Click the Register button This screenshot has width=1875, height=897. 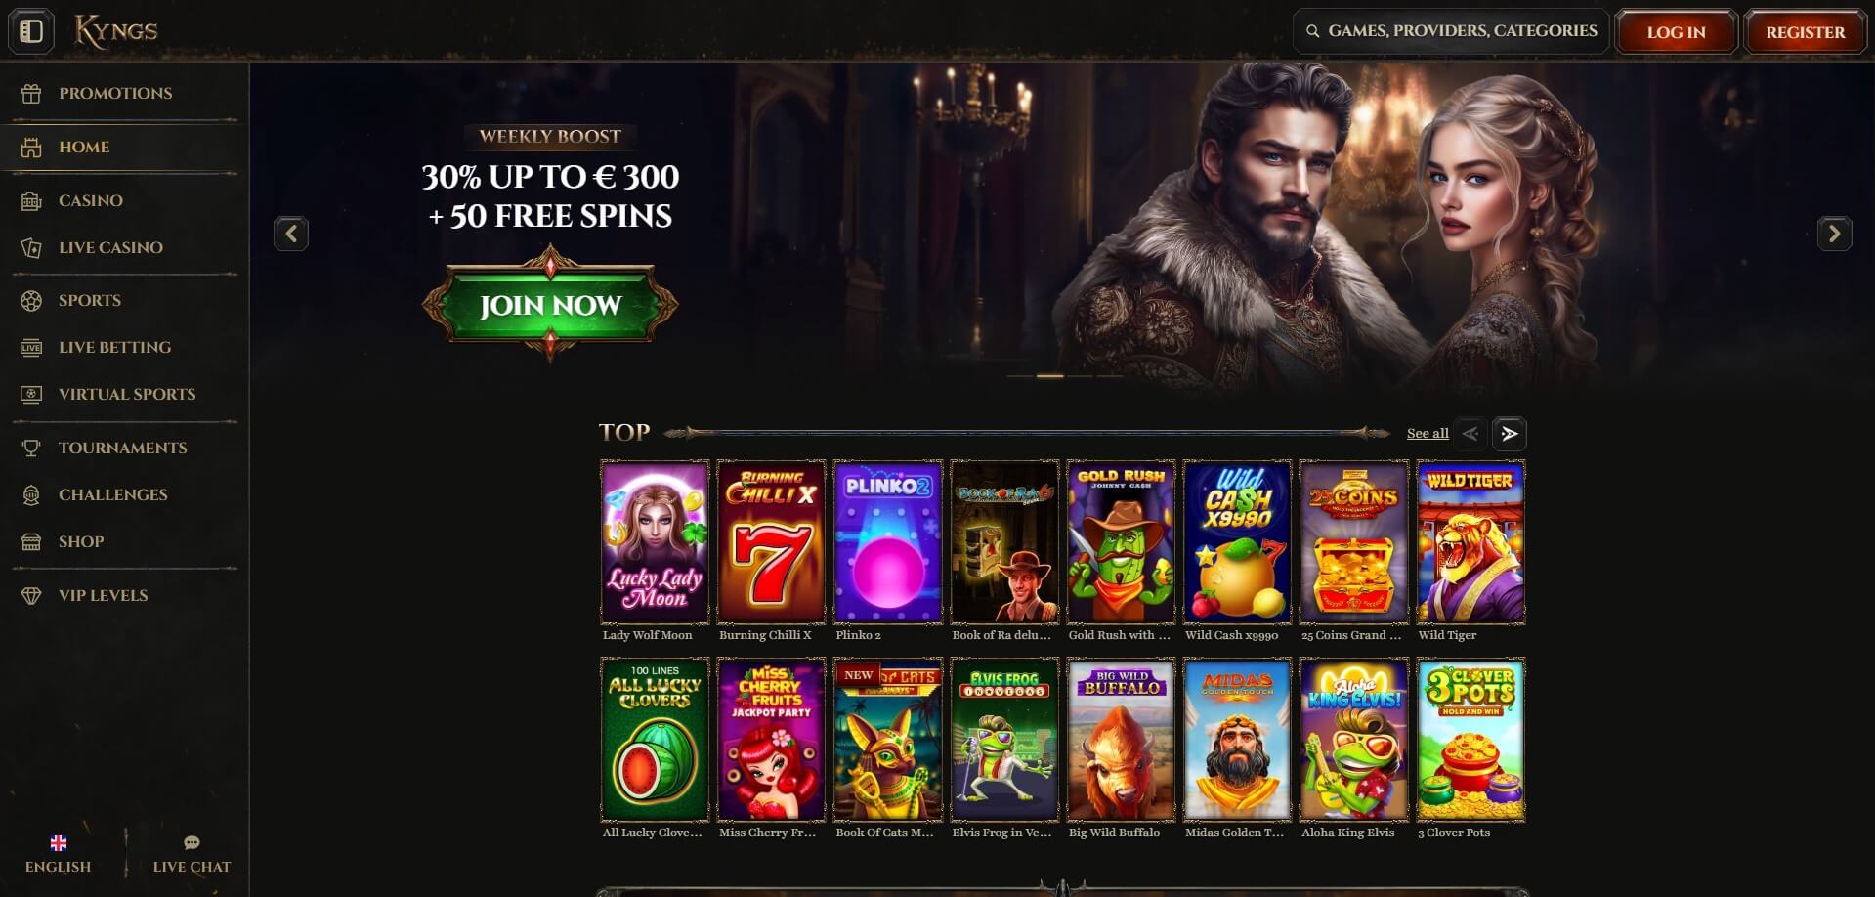pyautogui.click(x=1805, y=32)
